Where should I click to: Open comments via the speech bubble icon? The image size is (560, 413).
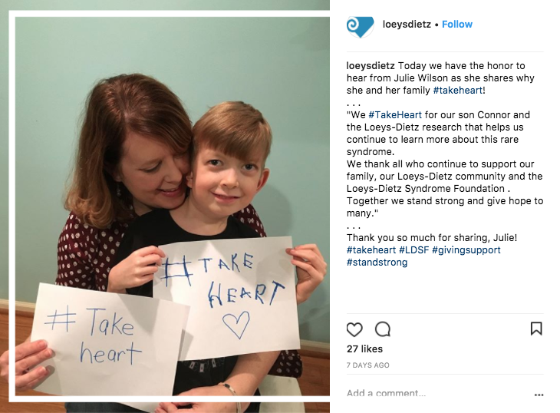click(x=383, y=329)
